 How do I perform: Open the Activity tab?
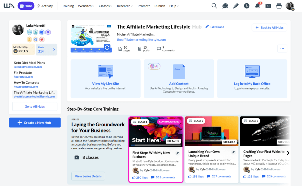45,6
